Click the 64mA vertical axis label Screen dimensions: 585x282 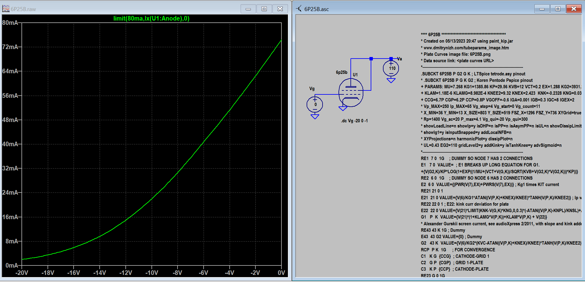10,71
